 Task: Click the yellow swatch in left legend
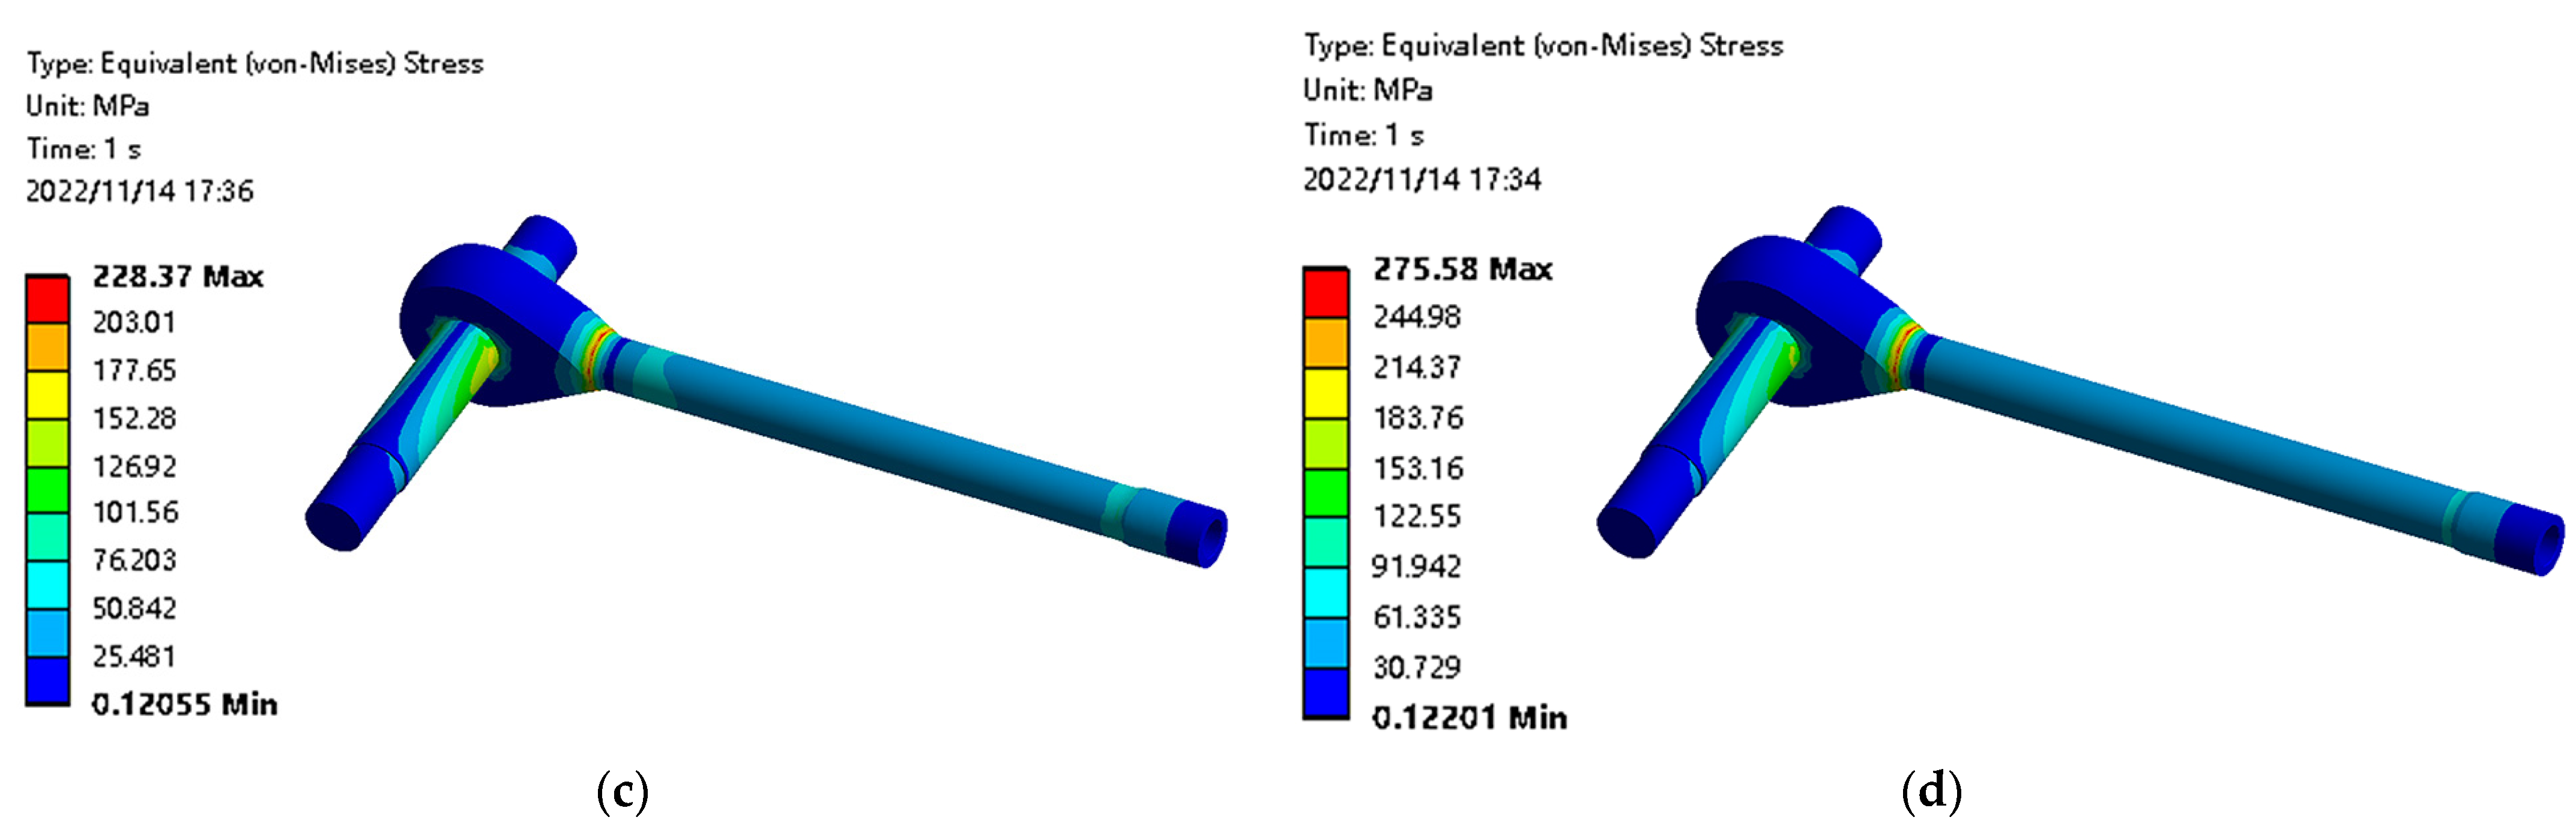(47, 394)
